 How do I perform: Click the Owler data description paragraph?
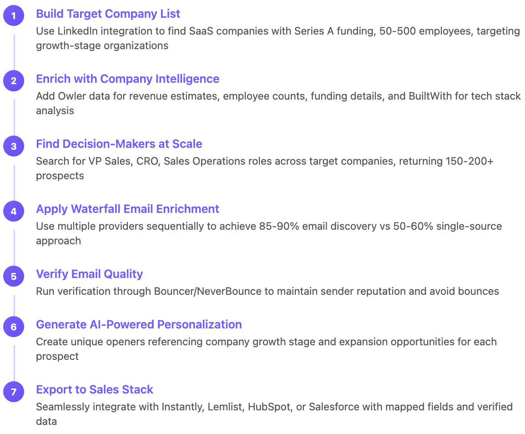tap(278, 103)
